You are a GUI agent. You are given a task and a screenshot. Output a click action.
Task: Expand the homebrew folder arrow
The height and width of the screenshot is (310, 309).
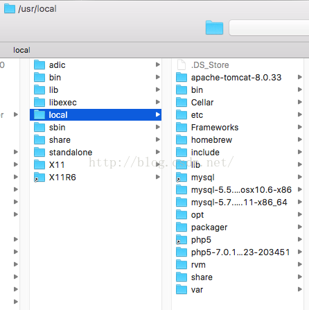coord(300,139)
